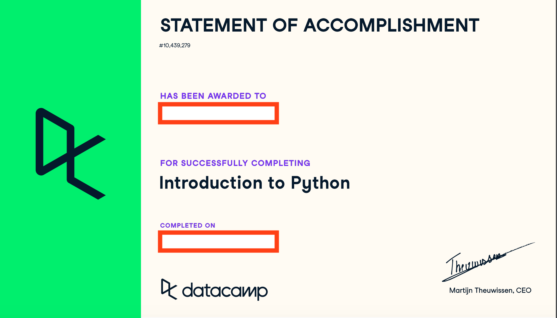Click the large DataCamp logo on green panel
557x318 pixels.
click(70, 154)
